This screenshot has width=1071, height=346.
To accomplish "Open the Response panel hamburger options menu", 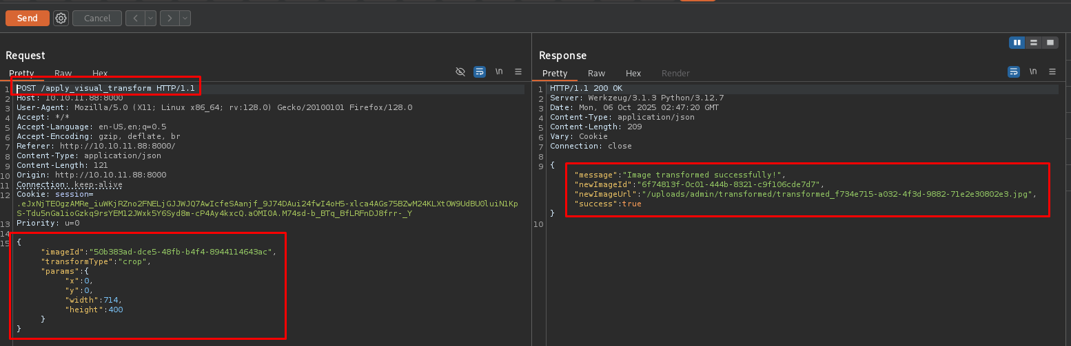I will pos(1052,72).
